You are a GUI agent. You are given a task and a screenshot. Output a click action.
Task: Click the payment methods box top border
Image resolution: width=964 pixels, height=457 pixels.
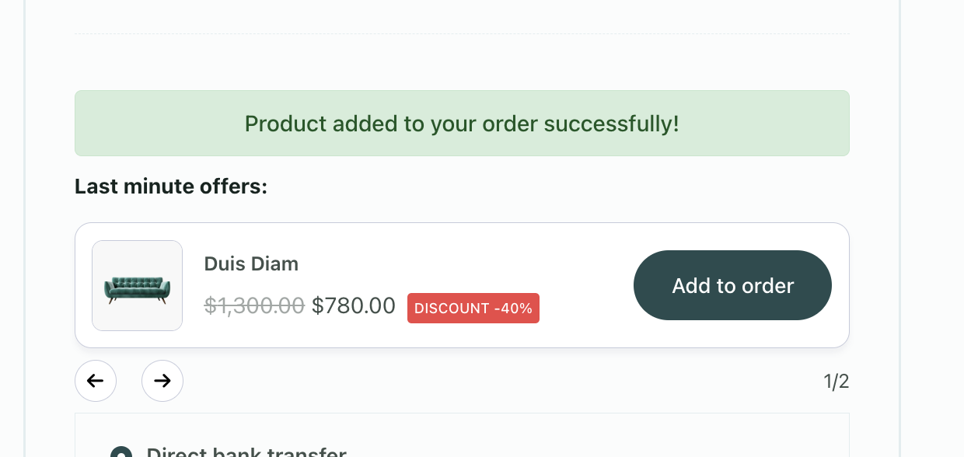pos(462,413)
